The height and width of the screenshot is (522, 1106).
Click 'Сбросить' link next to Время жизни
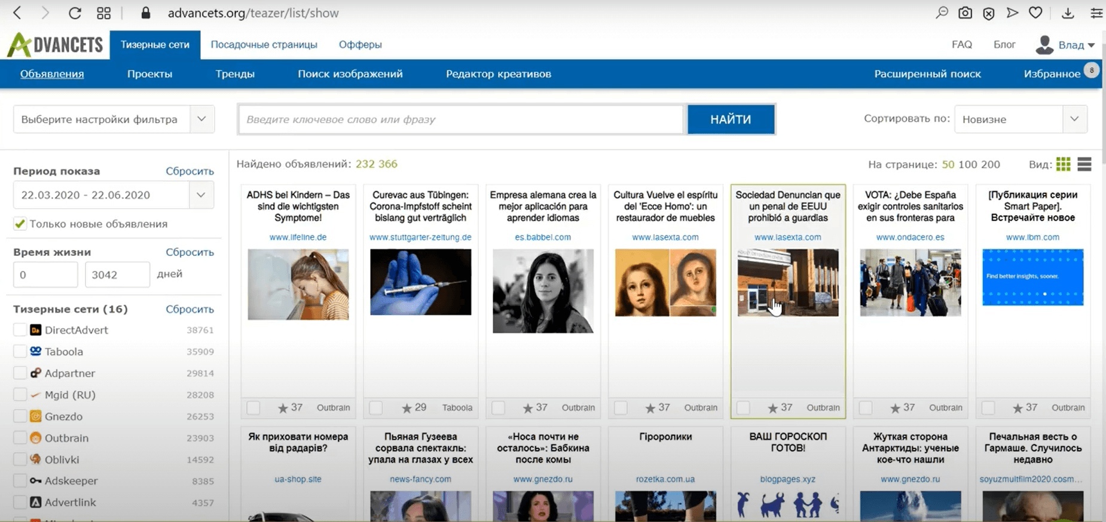pos(190,252)
